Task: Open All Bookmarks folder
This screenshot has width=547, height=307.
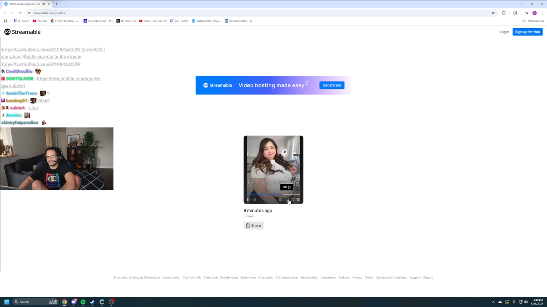Action: (533, 21)
